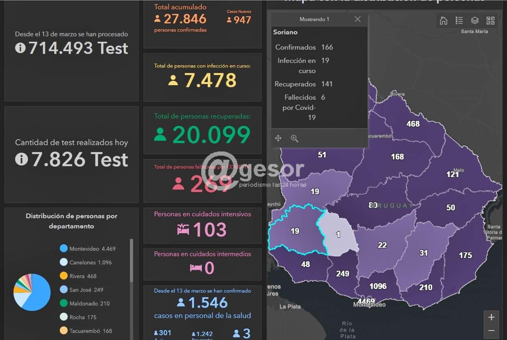Select Canelones 1.096 legend entry
Image resolution: width=507 pixels, height=340 pixels.
pyautogui.click(x=90, y=262)
